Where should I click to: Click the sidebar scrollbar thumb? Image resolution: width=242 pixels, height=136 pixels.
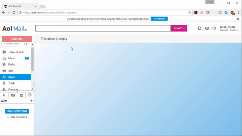[32, 59]
